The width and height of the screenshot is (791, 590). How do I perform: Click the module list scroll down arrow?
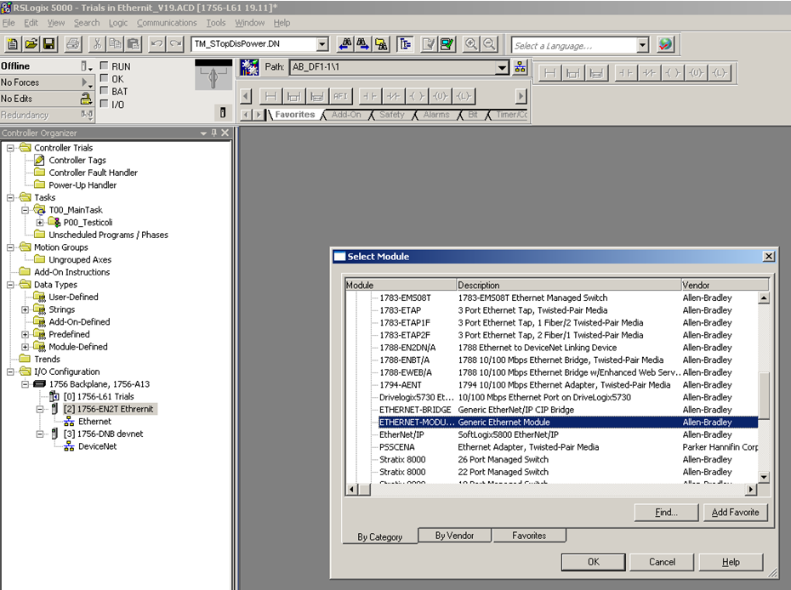[x=764, y=477]
